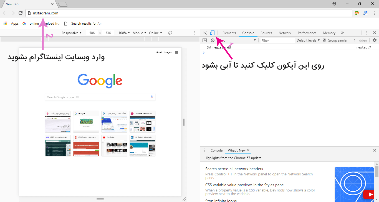Open the Babak Khodado LinkedIn thumbnail

coord(142,145)
